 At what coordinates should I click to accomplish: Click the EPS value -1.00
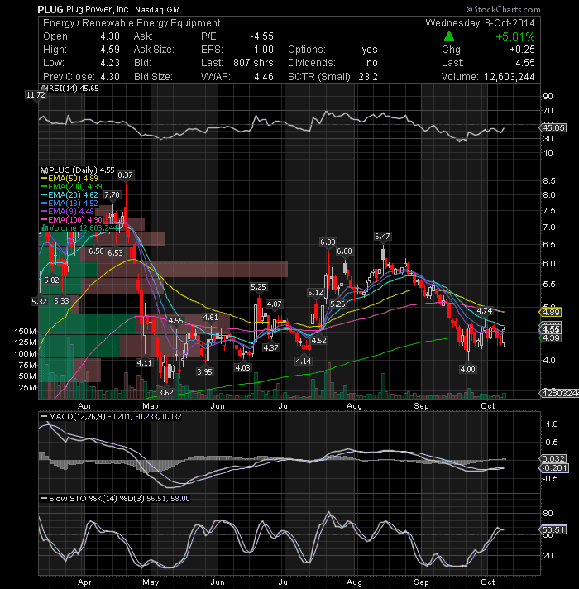coord(261,50)
